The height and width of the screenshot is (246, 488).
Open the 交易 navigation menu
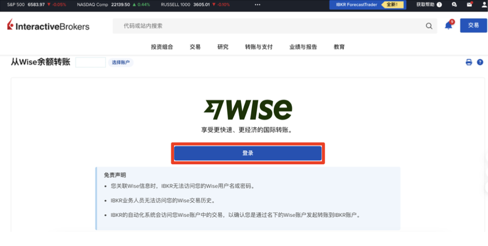(x=195, y=47)
